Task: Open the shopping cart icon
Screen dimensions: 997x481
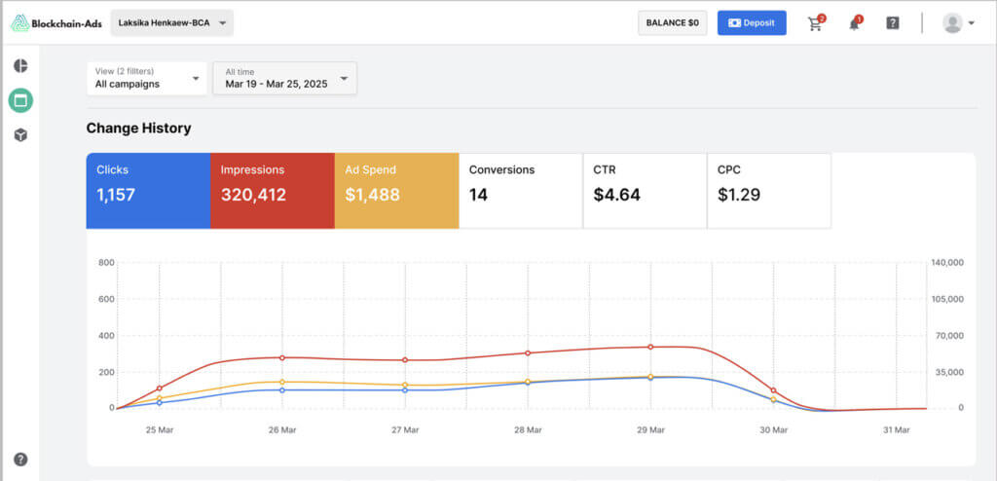Action: tap(816, 23)
